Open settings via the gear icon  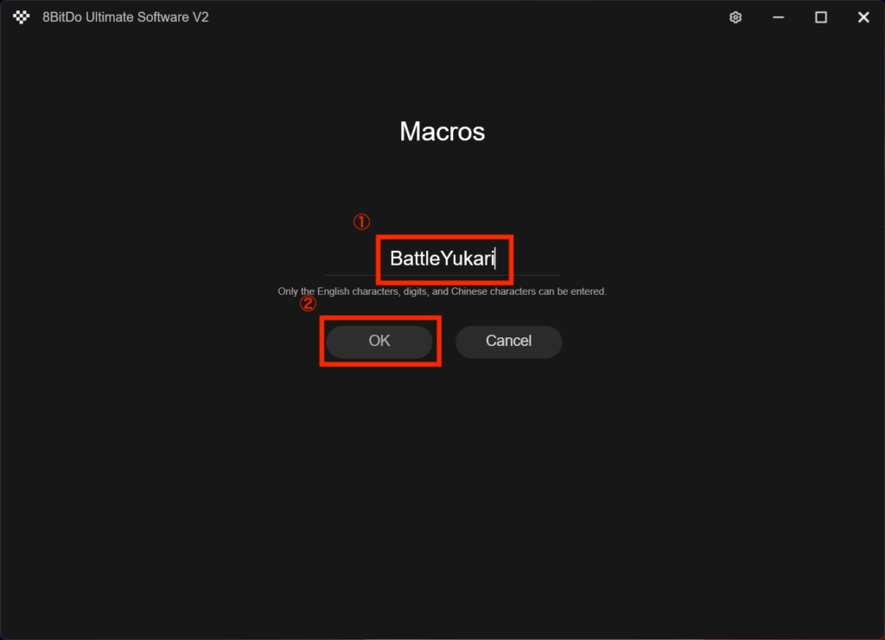[x=735, y=17]
